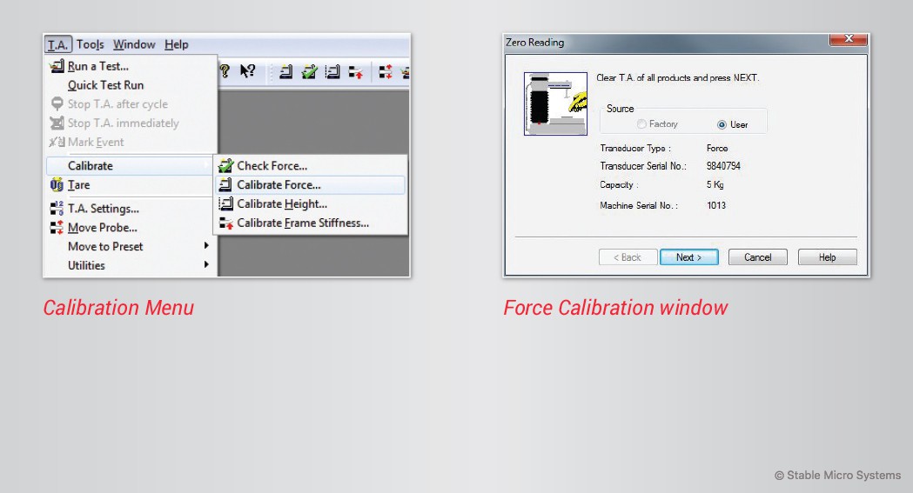The width and height of the screenshot is (913, 493).
Task: Expand the Utilities submenu
Action: point(131,265)
